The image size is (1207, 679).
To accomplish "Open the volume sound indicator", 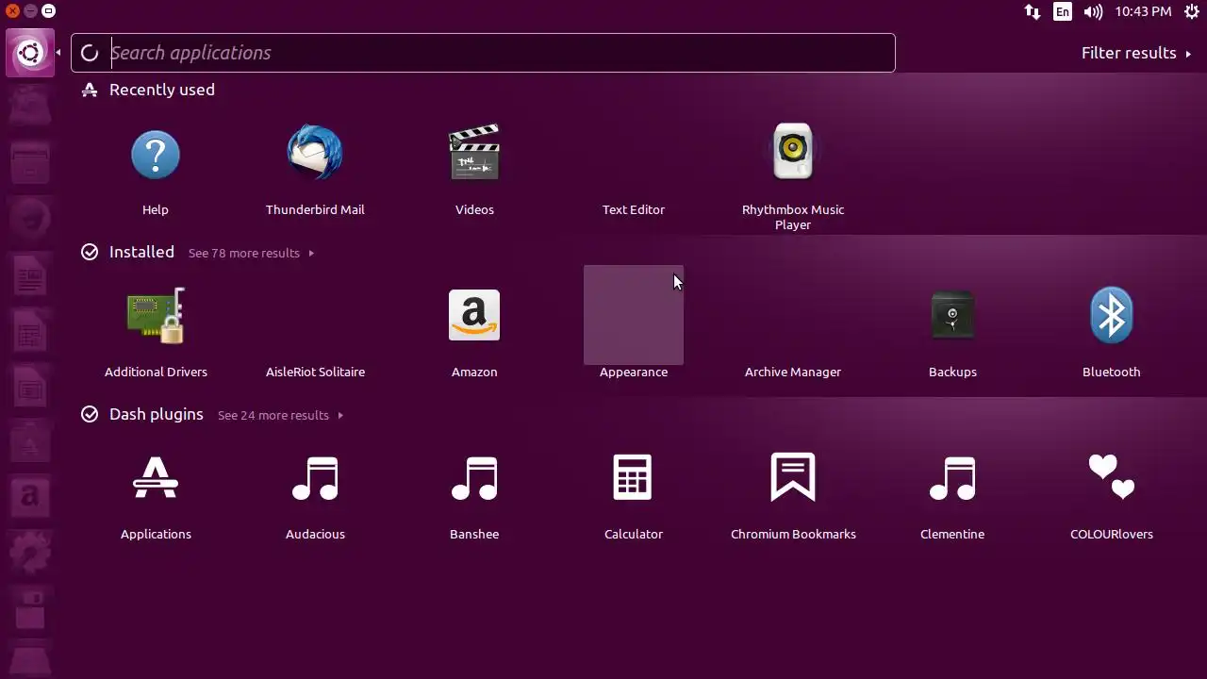I will pyautogui.click(x=1093, y=12).
